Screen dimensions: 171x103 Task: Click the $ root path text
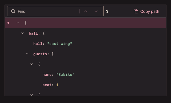(107, 11)
